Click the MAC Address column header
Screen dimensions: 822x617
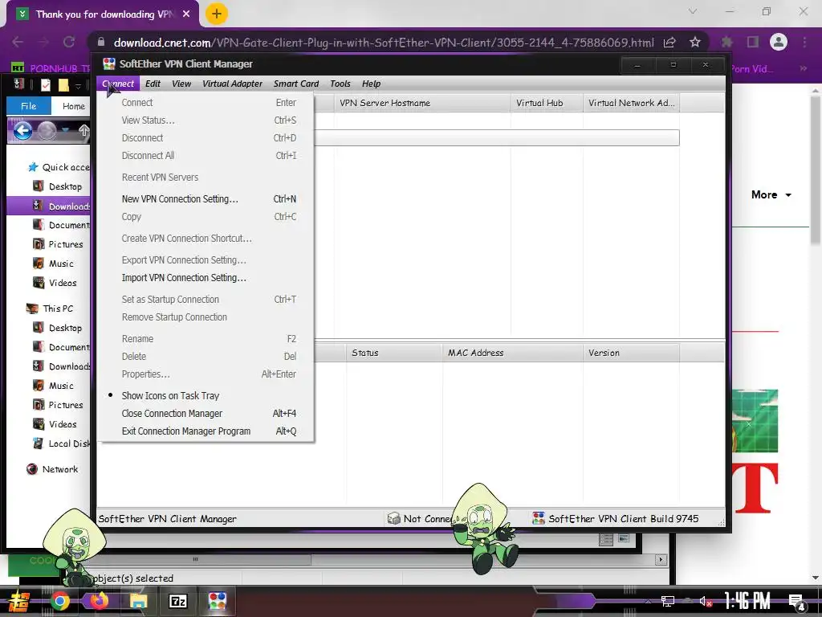[x=513, y=353]
